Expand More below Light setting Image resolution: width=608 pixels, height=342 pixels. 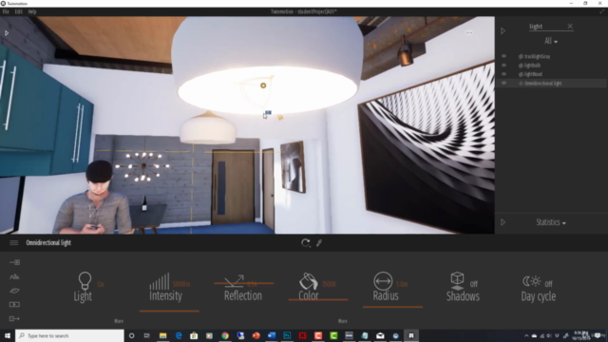pyautogui.click(x=119, y=321)
